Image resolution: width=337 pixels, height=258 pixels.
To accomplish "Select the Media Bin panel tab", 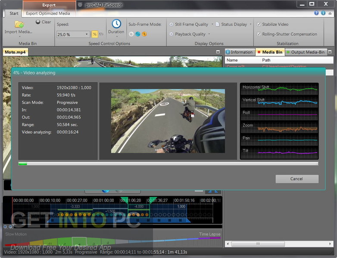I will pos(270,52).
